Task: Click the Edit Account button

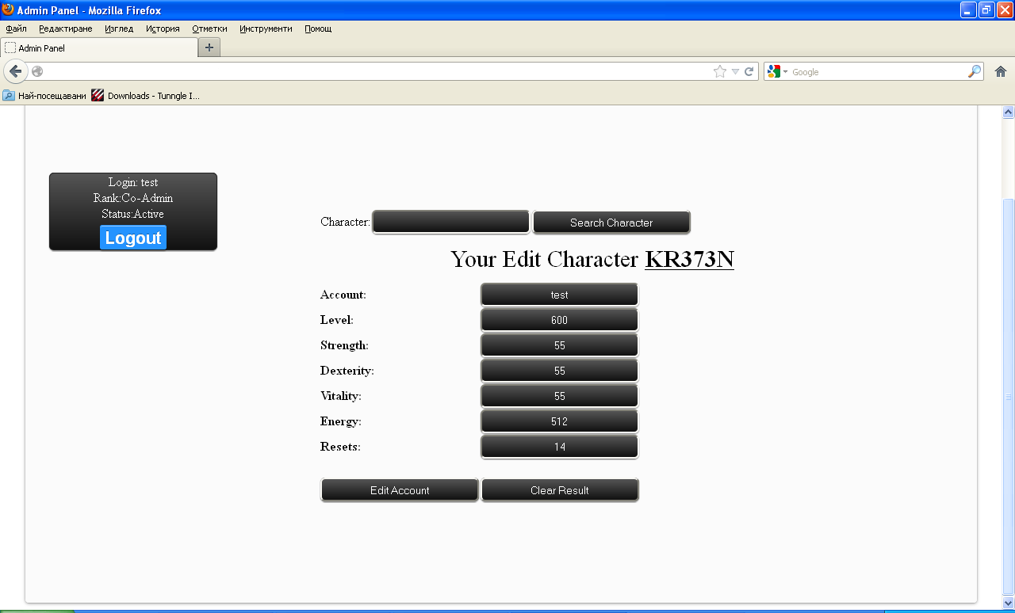Action: tap(400, 490)
